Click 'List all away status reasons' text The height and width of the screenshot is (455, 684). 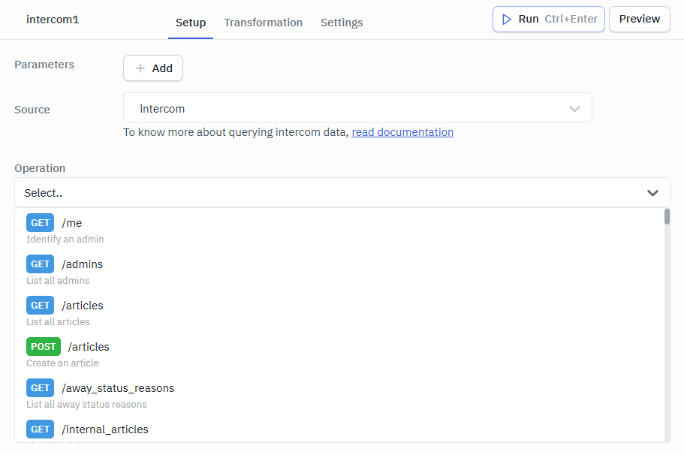(86, 405)
